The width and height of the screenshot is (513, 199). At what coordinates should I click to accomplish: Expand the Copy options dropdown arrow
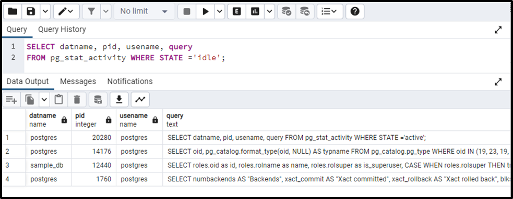tap(44, 100)
